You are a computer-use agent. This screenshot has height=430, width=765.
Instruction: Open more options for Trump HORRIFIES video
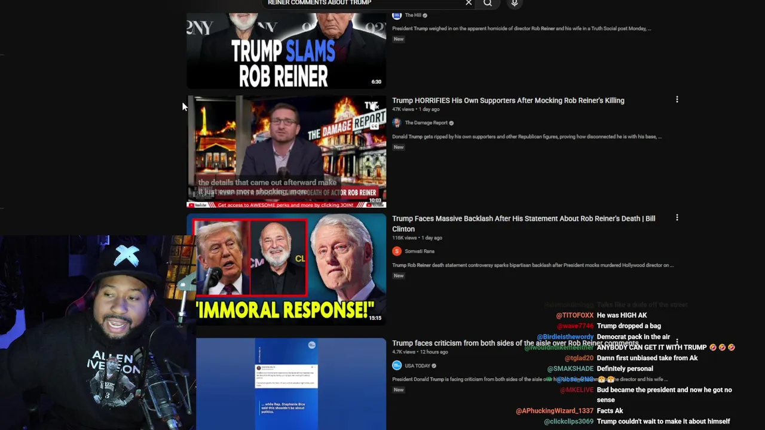pos(677,100)
